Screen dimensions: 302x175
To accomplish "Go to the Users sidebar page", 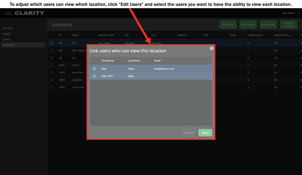I will click(6, 39).
